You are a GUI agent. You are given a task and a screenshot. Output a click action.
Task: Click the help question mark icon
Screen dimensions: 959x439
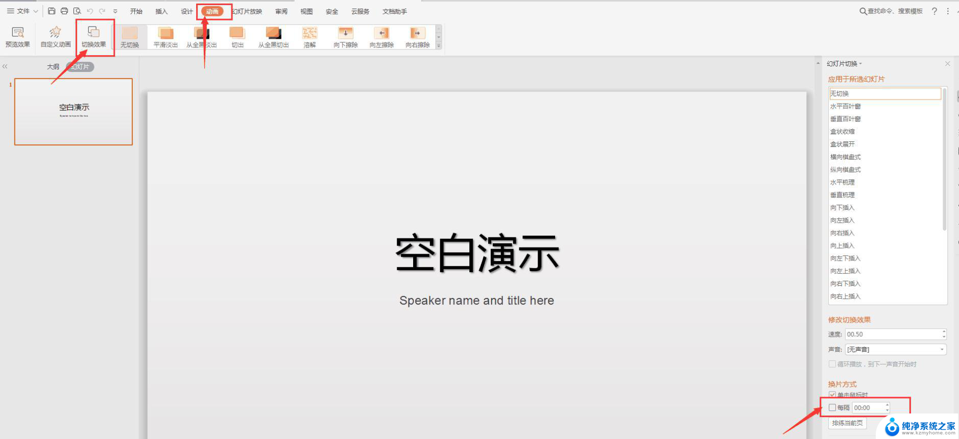coord(934,11)
